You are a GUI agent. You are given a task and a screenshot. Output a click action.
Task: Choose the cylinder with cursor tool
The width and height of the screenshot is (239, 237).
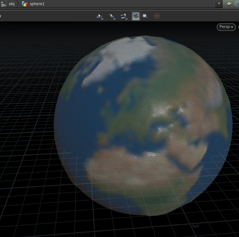coord(124,16)
